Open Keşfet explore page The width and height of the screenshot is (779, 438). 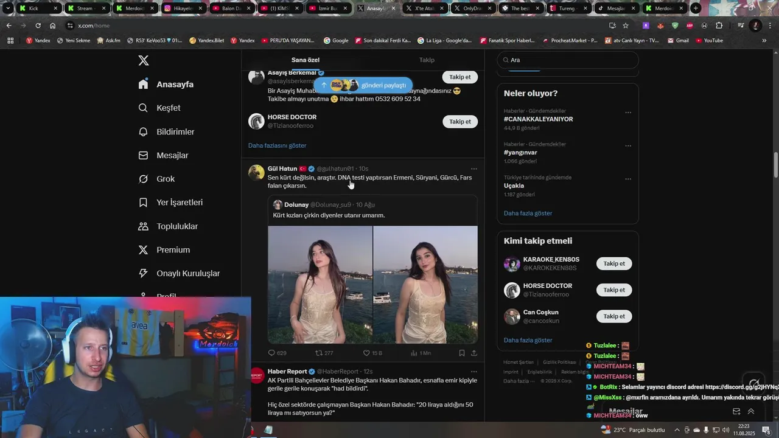159,108
